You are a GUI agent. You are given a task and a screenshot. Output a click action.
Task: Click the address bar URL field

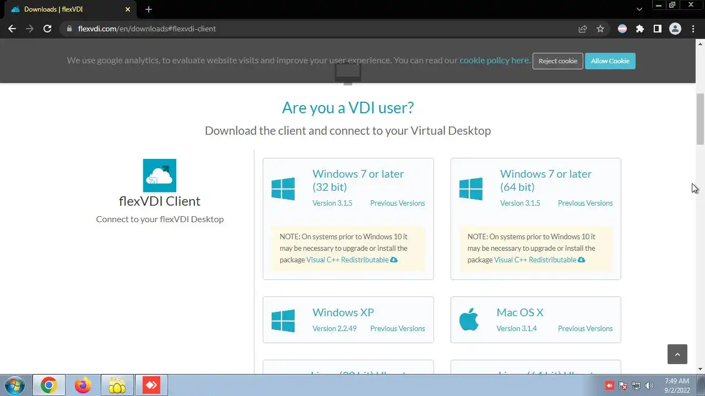pos(319,29)
